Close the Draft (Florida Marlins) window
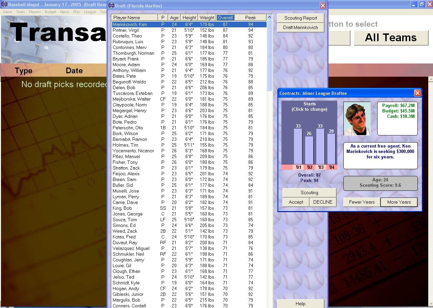The width and height of the screenshot is (433, 308). [323, 6]
